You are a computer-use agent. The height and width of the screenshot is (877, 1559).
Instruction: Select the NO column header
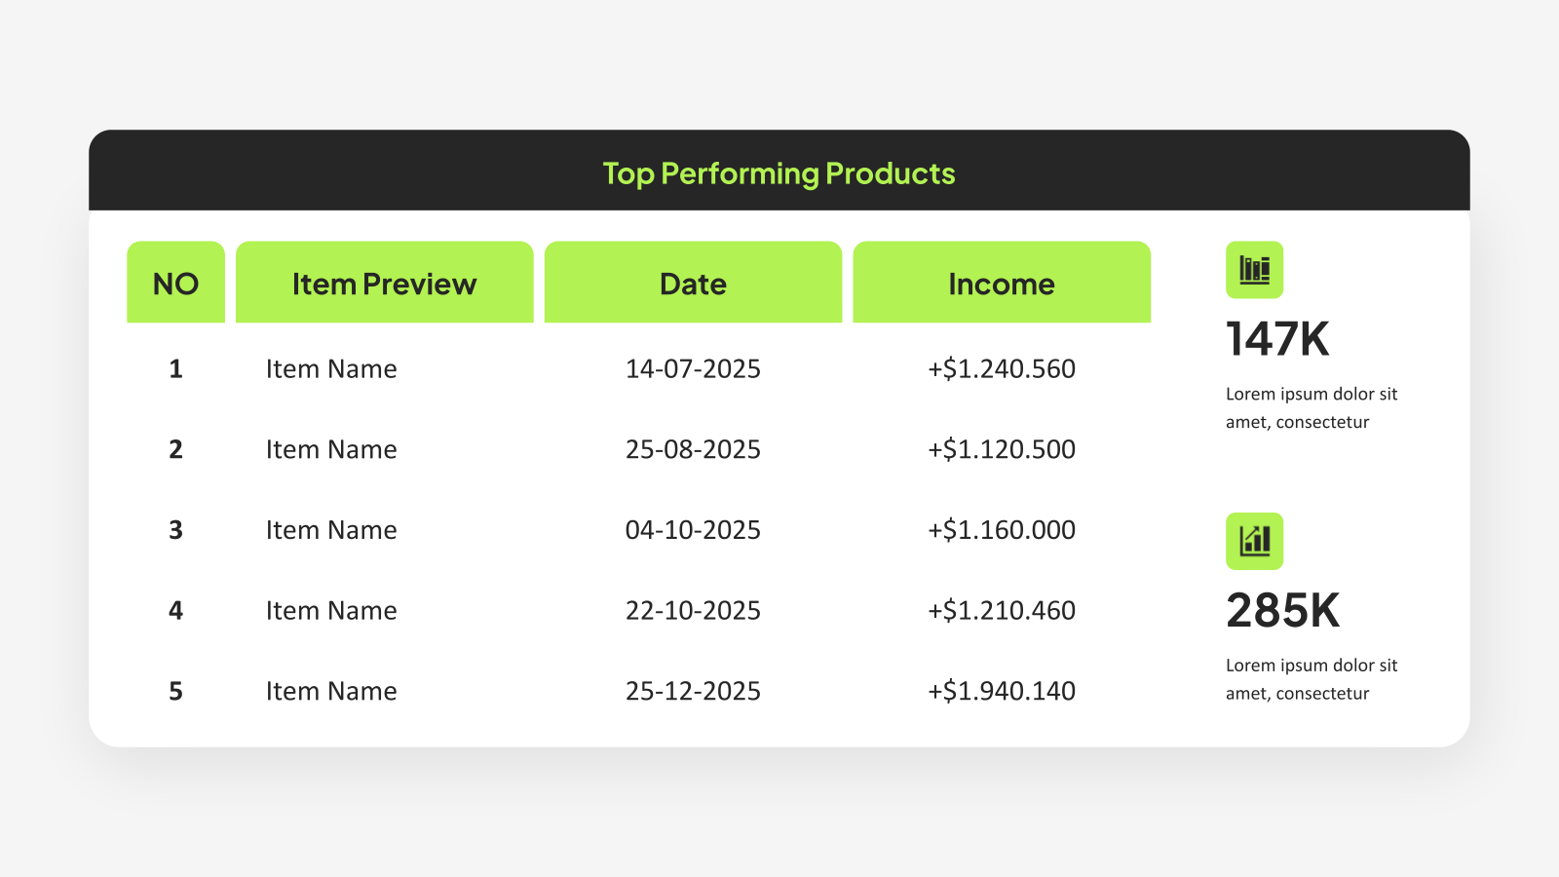pos(175,282)
